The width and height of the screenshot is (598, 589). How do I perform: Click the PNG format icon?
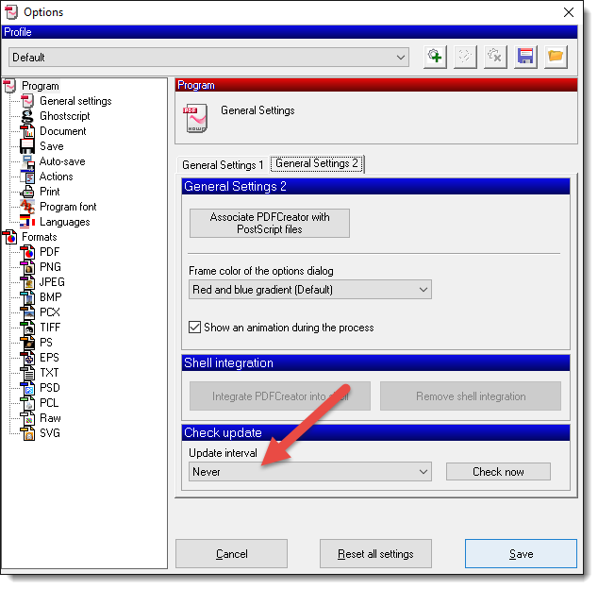[x=27, y=267]
